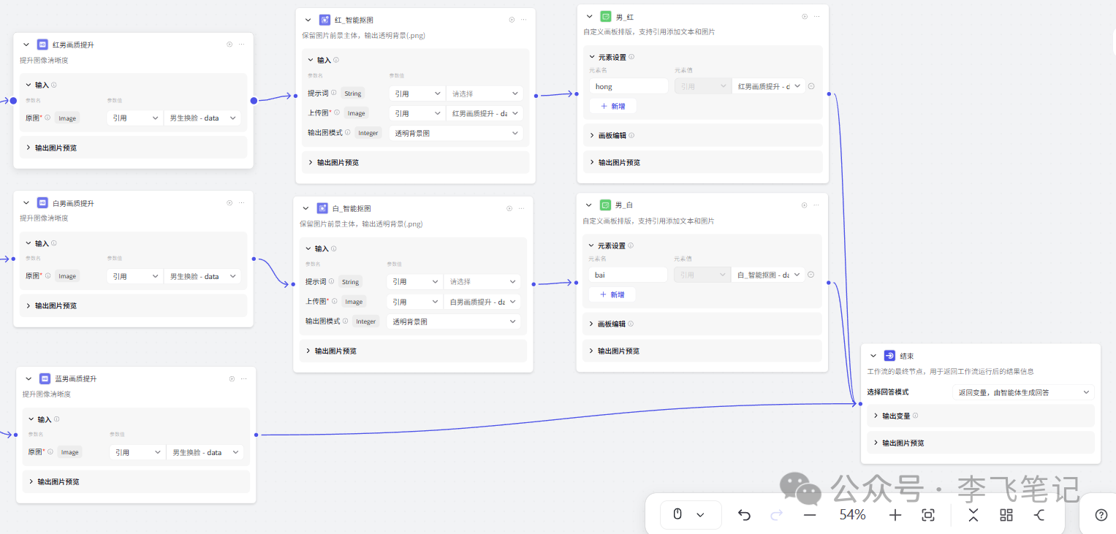Open the settings icon on 白_智能抠图 node
The image size is (1116, 534).
tap(509, 208)
